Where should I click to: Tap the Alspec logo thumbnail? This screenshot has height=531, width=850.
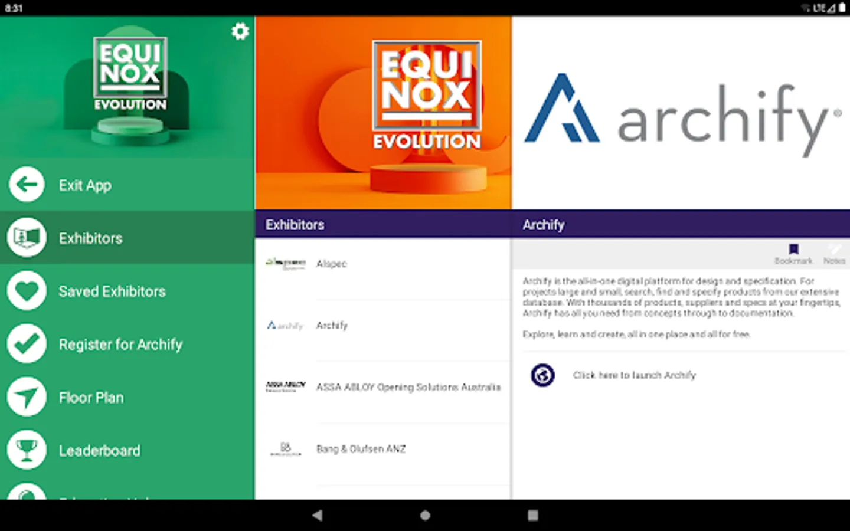click(x=286, y=263)
